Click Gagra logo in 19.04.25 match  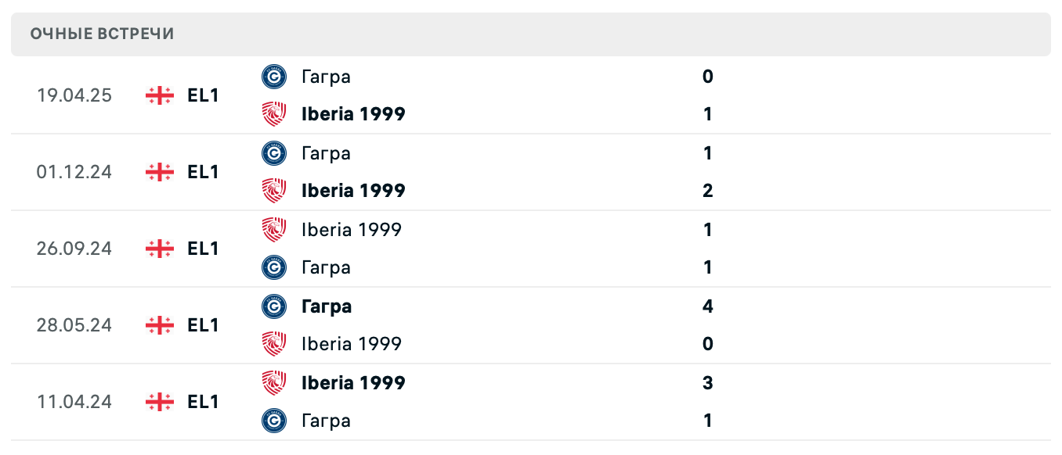click(274, 77)
